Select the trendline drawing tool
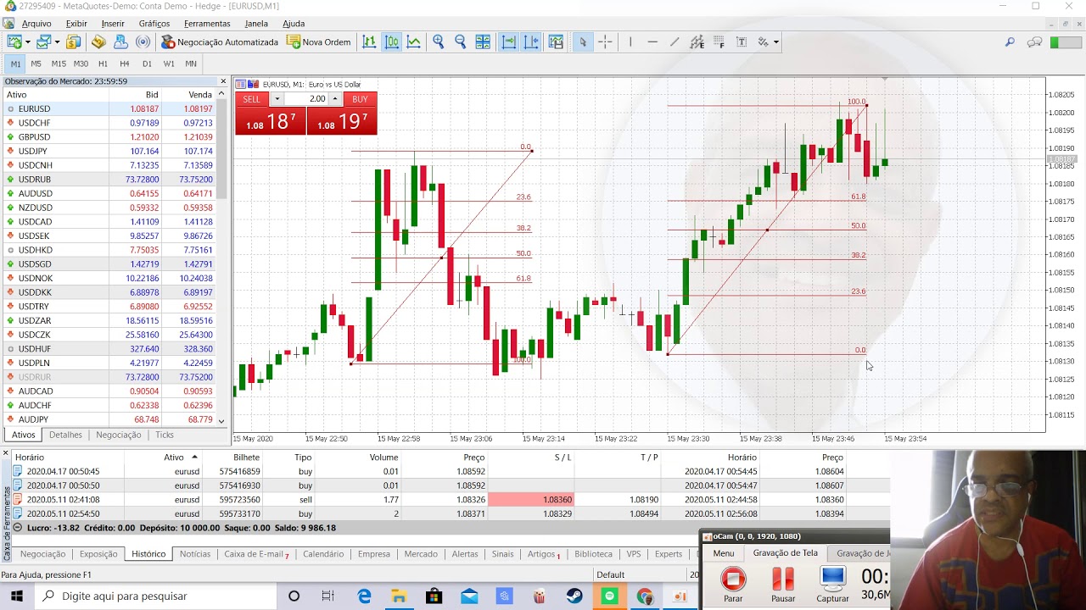 click(x=675, y=42)
